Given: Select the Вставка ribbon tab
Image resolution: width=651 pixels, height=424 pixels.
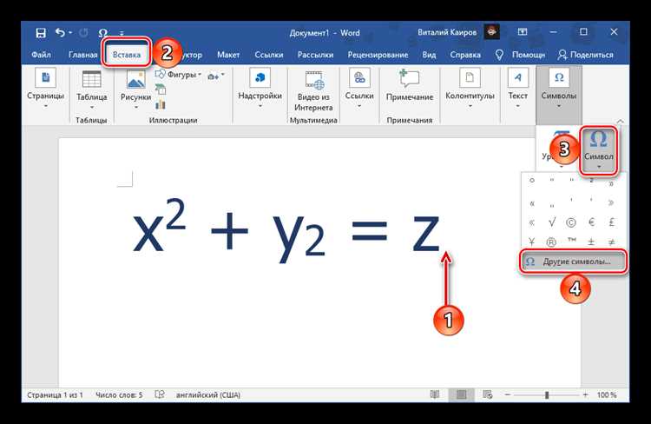Looking at the screenshot, I should pyautogui.click(x=127, y=55).
